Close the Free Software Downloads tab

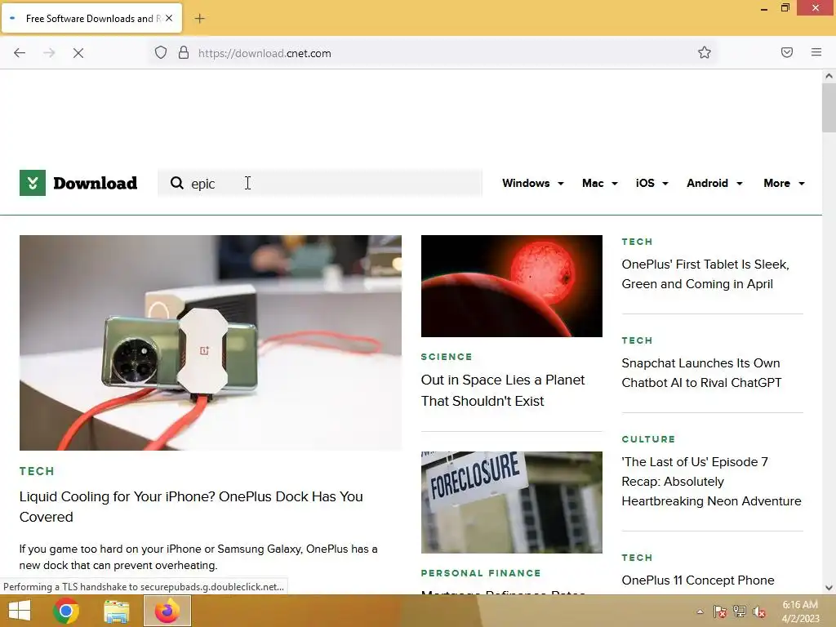(169, 18)
